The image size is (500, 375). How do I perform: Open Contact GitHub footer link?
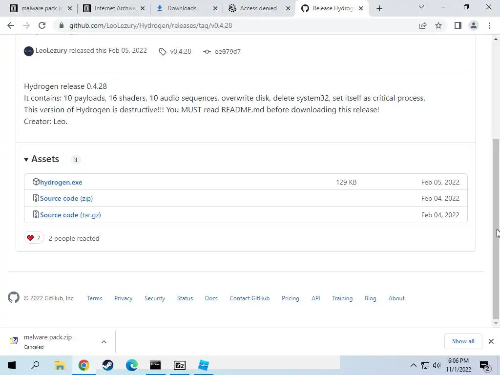pyautogui.click(x=250, y=298)
